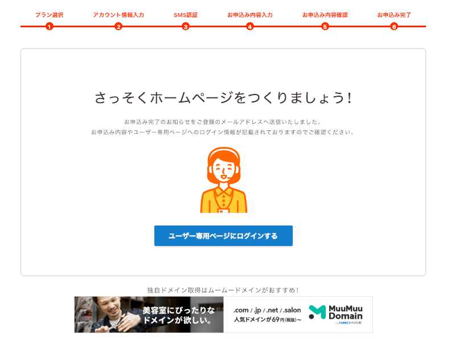Select the プラン選択 step label
The image size is (467, 357).
pos(50,15)
